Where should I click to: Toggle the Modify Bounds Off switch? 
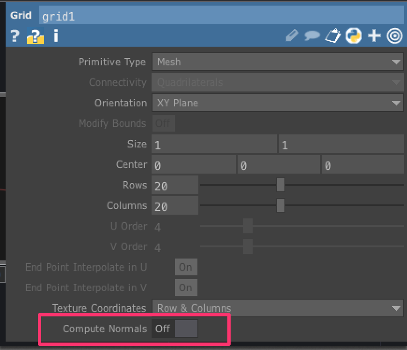[163, 123]
